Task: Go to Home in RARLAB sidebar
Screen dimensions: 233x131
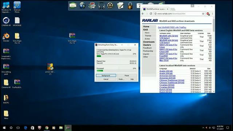Action: tap(146, 27)
